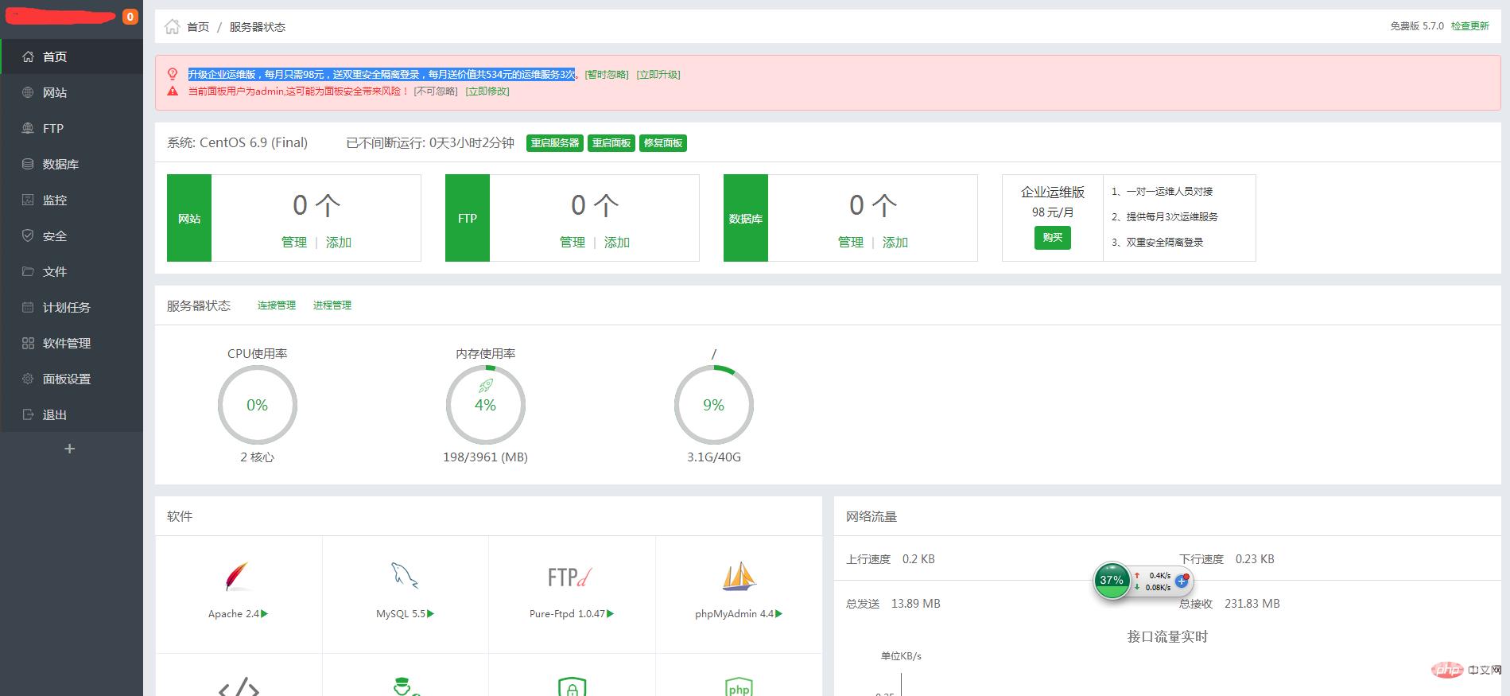Click 立即升级 in the promo banner
This screenshot has width=1510, height=696.
658,75
